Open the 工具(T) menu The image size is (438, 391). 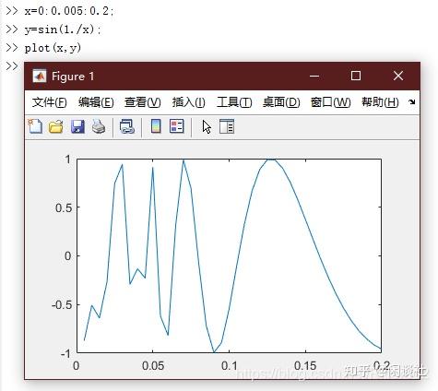(234, 102)
